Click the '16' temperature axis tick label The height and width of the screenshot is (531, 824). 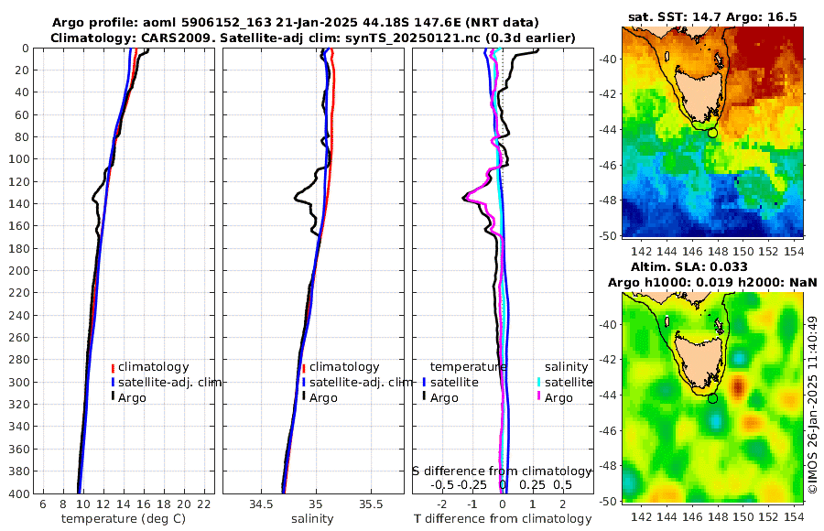pos(144,504)
